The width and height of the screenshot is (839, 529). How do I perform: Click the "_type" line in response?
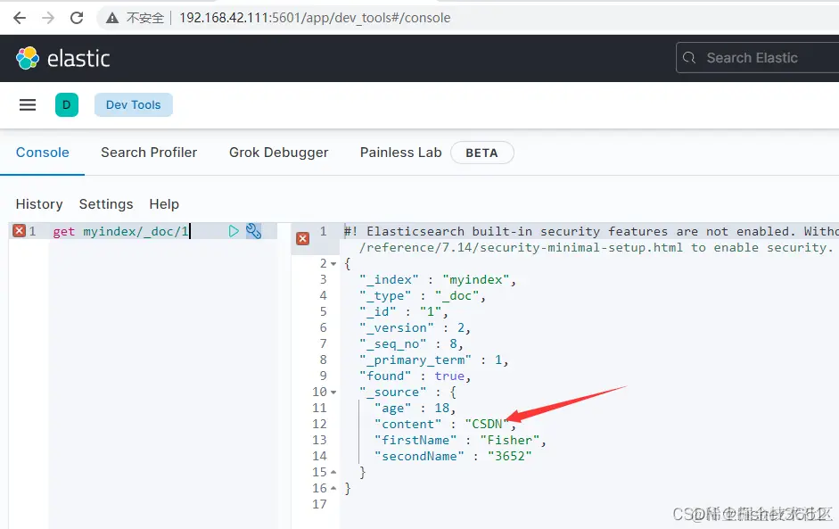click(x=423, y=295)
